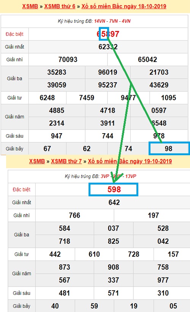Click first prize number 62332

(x=108, y=47)
